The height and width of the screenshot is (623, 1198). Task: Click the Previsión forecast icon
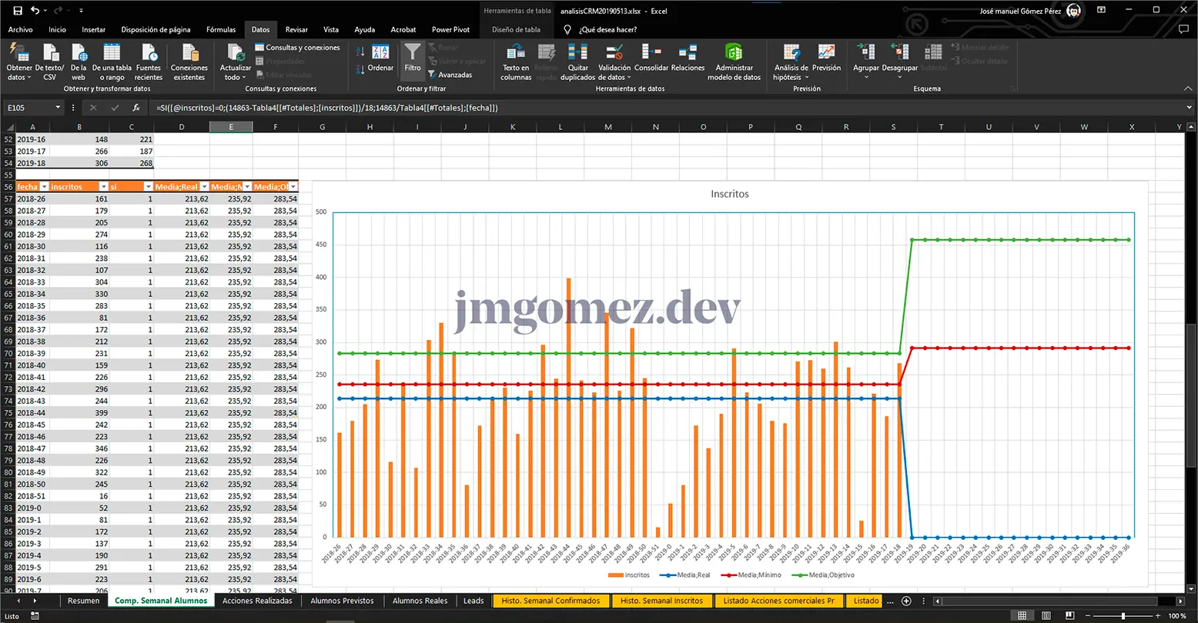tap(826, 53)
